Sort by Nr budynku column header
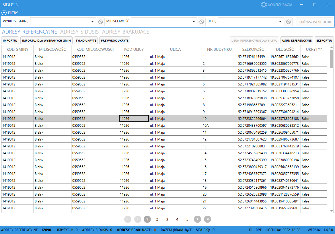The image size is (335, 234). click(x=219, y=49)
